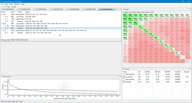Collapse the RaiseUpBlind 444k raise node
Viewport: 192px width, 103px height.
(x=2, y=14)
